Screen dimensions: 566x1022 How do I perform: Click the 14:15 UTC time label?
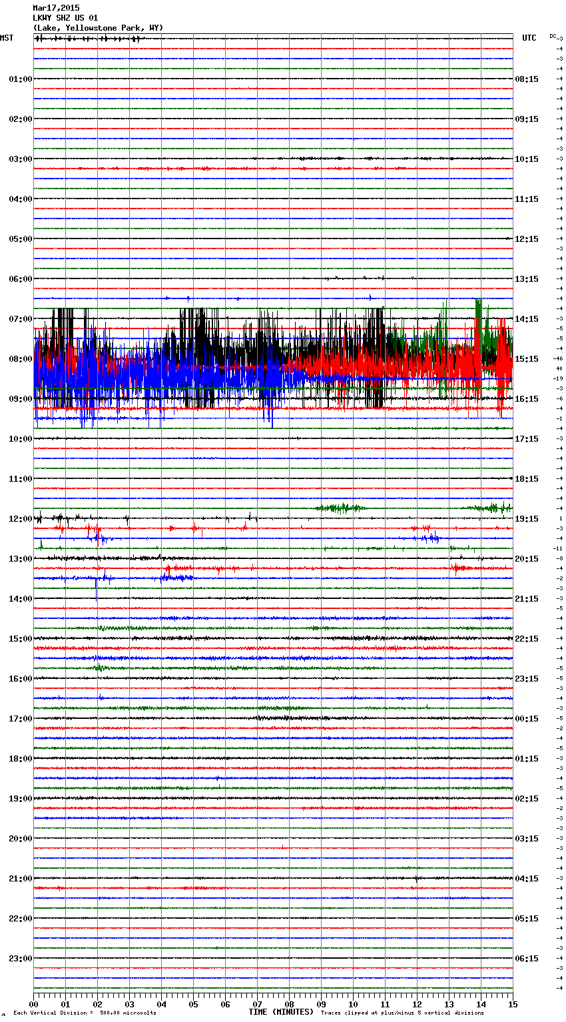coord(527,319)
